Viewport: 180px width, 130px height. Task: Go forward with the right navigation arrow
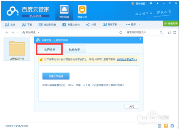tap(13, 32)
